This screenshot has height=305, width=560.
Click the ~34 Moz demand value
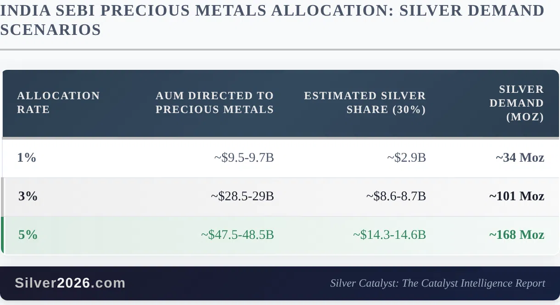pos(520,158)
